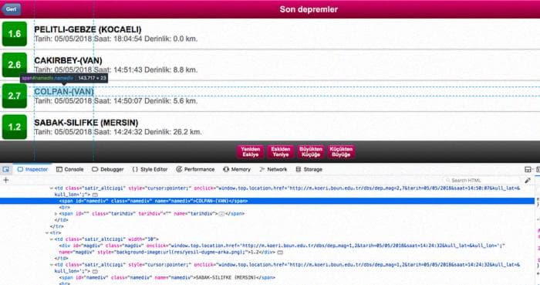Collapse the td node with width="10"
540x285 pixels.
[x=52, y=239]
